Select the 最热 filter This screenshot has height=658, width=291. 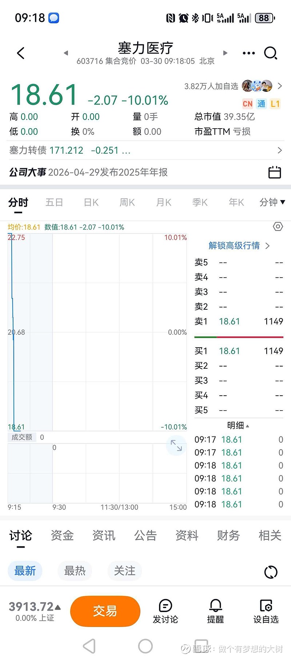click(75, 571)
